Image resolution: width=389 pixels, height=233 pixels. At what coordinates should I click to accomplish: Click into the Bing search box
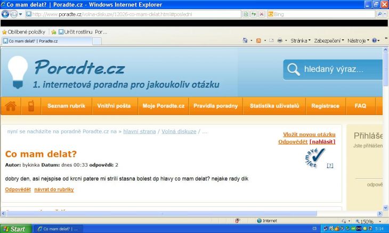click(x=321, y=14)
